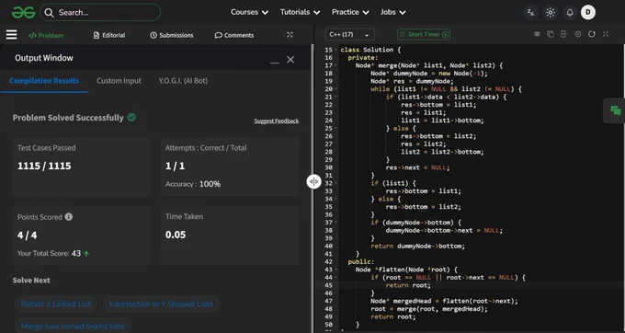This screenshot has height=333, width=625.
Task: Expand the Practice menu
Action: point(350,12)
